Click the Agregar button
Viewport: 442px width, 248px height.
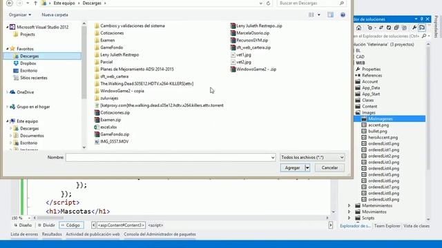[292, 168]
